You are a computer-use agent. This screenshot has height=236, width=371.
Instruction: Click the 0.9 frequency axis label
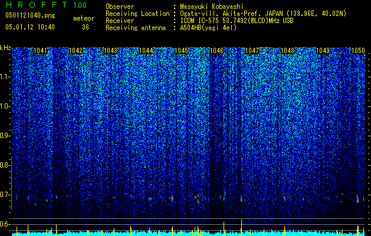5,136
